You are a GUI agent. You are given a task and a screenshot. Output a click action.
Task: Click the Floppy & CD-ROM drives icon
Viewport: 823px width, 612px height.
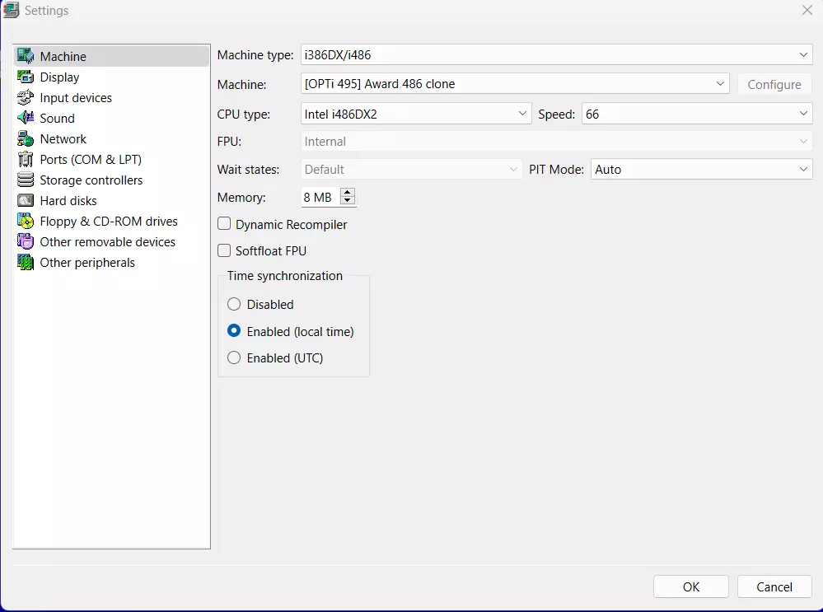26,221
